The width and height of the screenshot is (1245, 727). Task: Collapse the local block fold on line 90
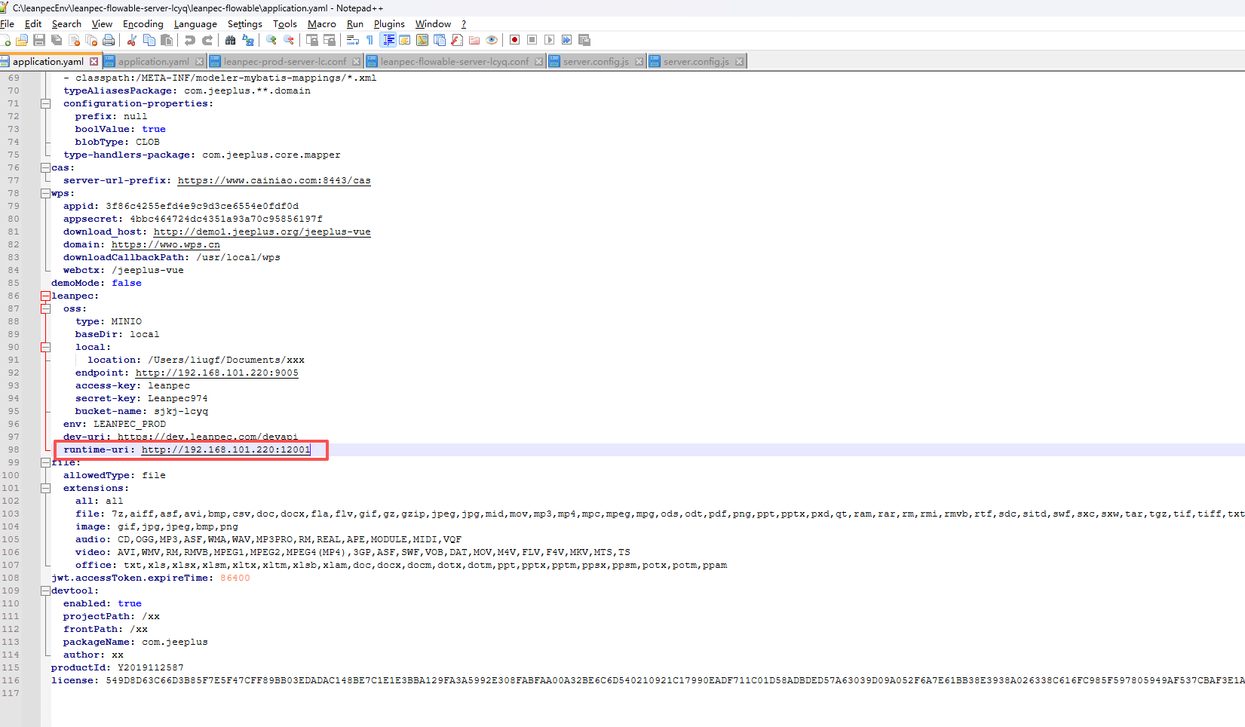pos(46,347)
